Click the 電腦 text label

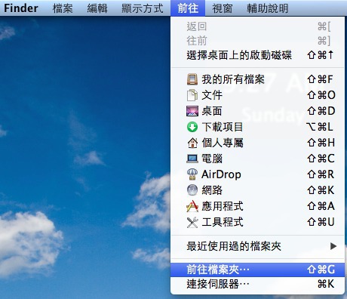point(212,159)
